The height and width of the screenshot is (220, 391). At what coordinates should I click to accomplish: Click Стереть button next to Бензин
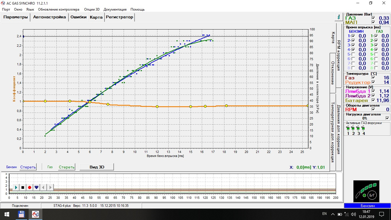tap(28, 167)
